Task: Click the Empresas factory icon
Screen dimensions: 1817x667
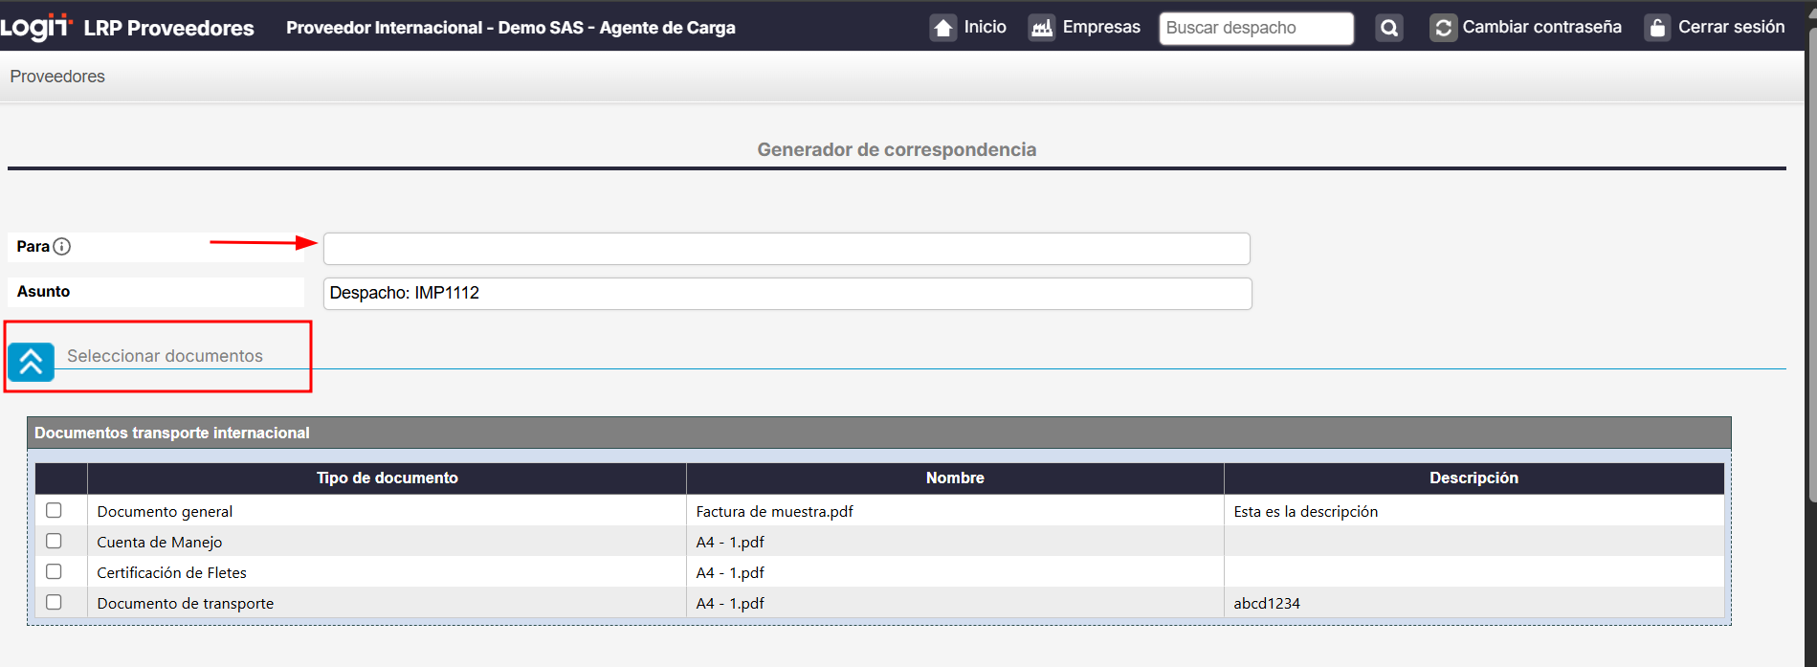Action: click(1041, 28)
